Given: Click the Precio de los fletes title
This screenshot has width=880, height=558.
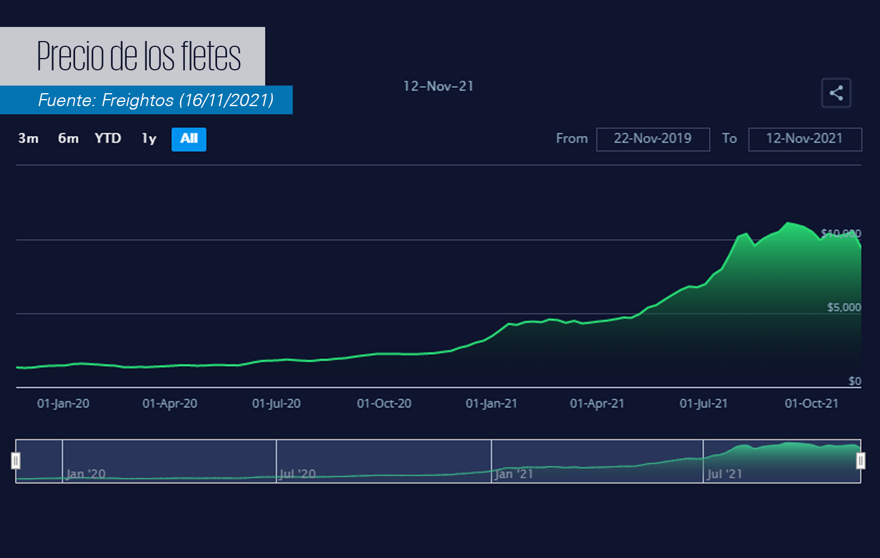Looking at the screenshot, I should point(138,57).
